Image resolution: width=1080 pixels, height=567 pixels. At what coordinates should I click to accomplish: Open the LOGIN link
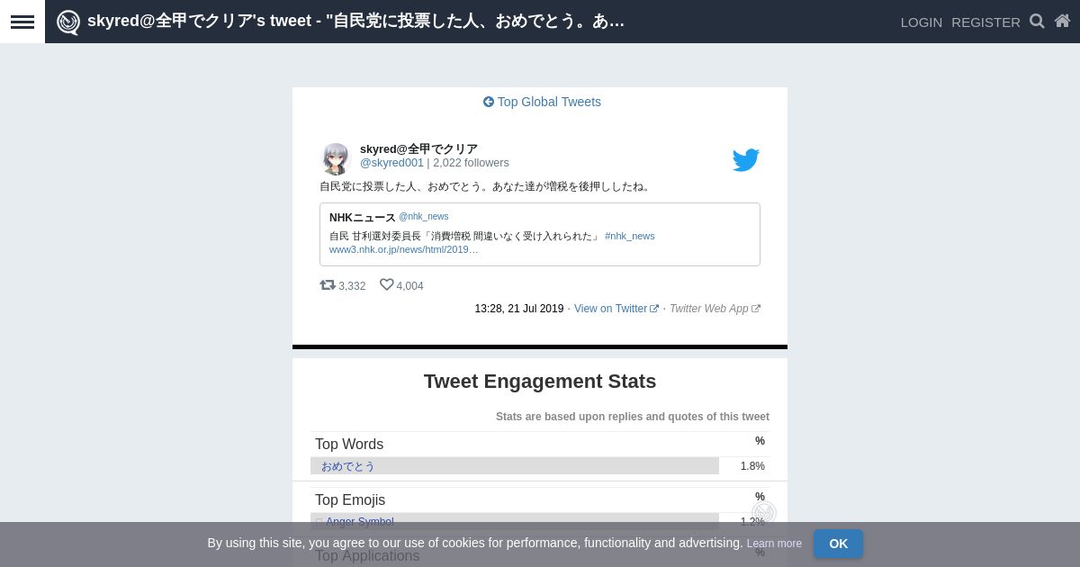click(922, 22)
